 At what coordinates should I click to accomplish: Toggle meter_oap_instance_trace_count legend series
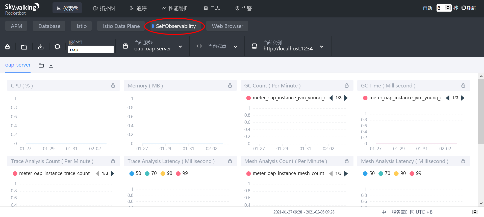coord(51,173)
